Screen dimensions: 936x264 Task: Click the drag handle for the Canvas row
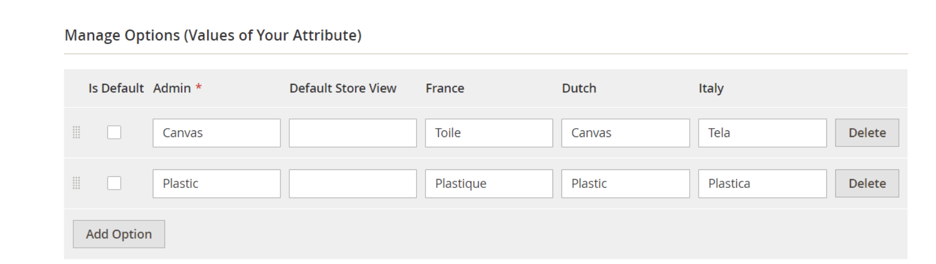pyautogui.click(x=77, y=133)
